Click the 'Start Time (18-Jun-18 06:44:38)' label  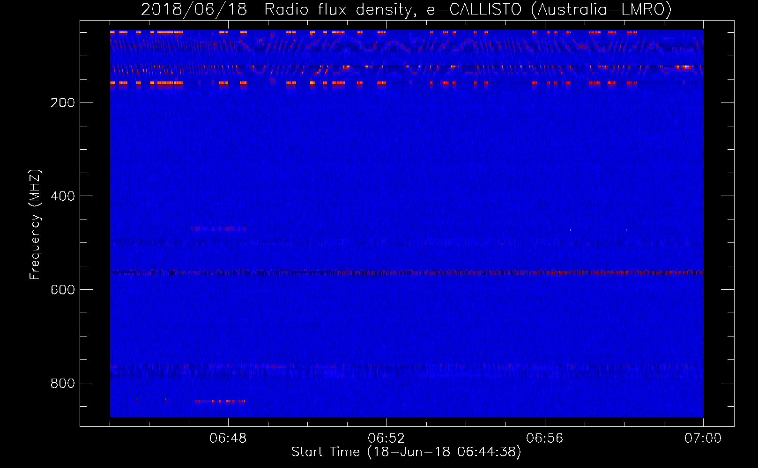click(406, 452)
